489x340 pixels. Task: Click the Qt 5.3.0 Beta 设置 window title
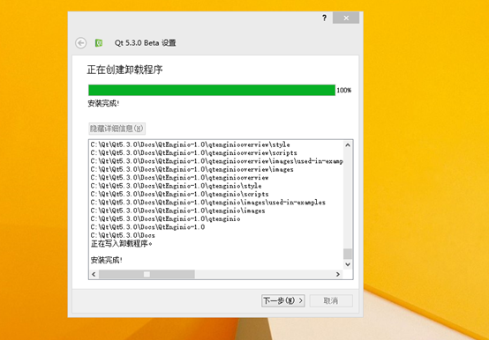[x=145, y=43]
